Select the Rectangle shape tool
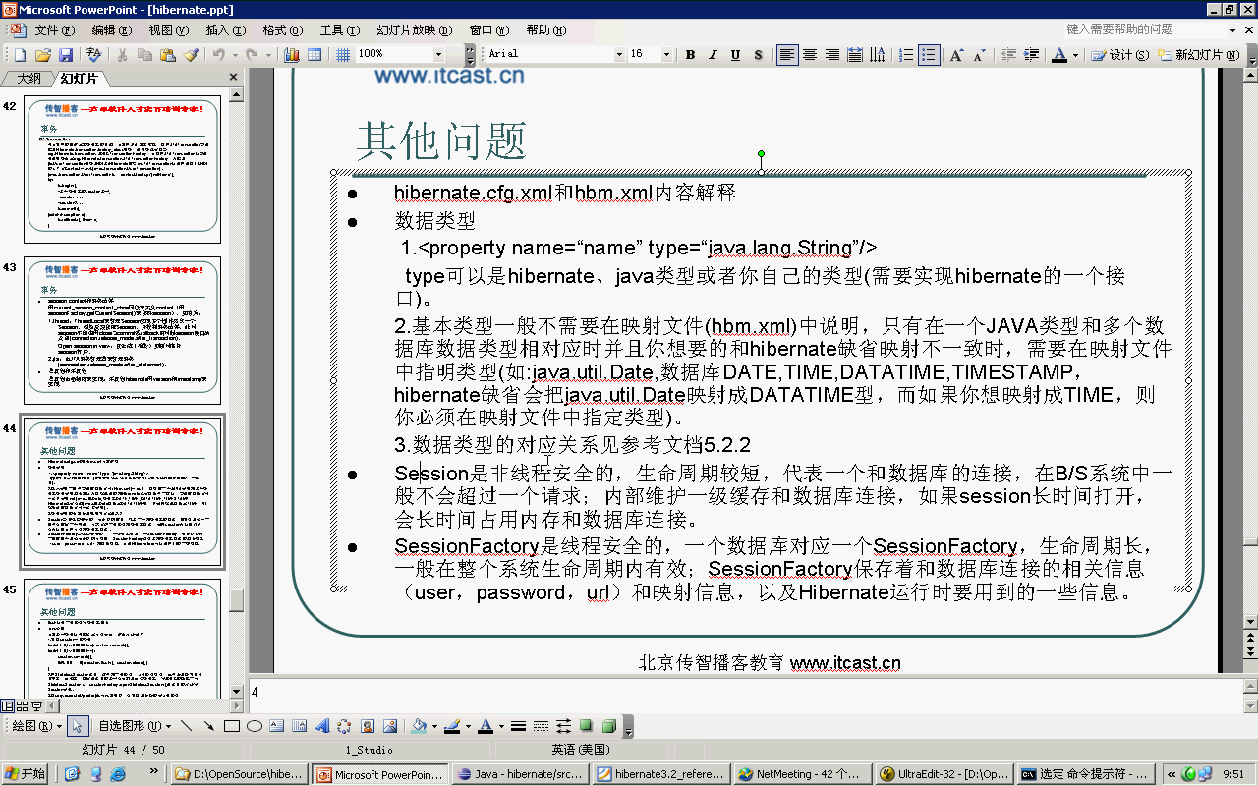1258x786 pixels. [x=232, y=727]
